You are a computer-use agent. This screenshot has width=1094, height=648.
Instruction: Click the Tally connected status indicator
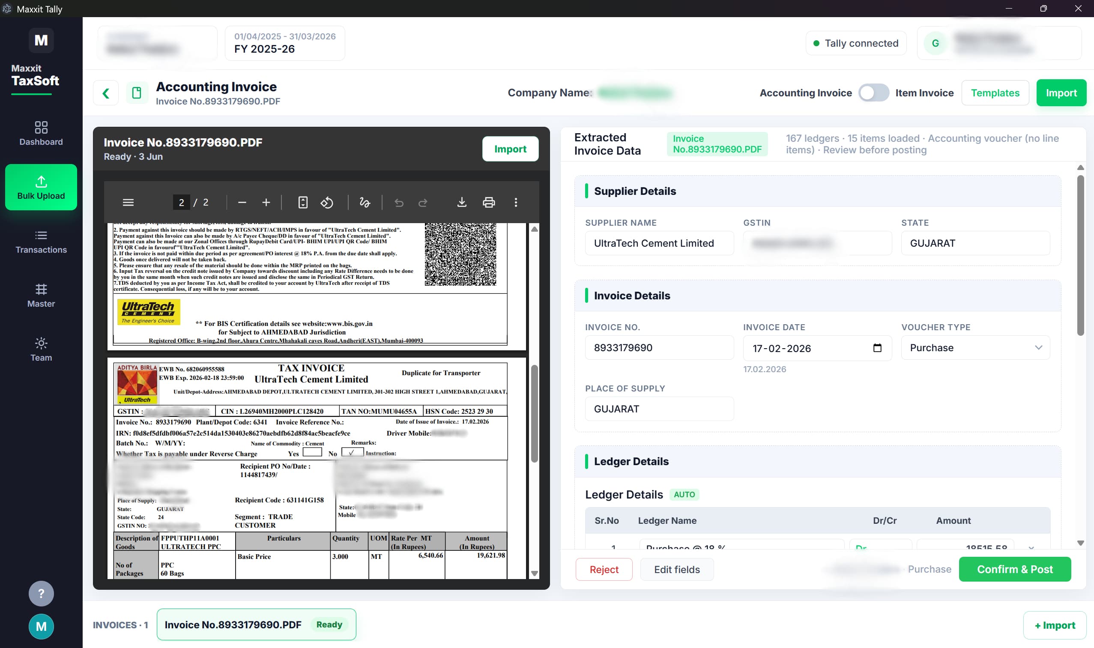click(x=855, y=43)
